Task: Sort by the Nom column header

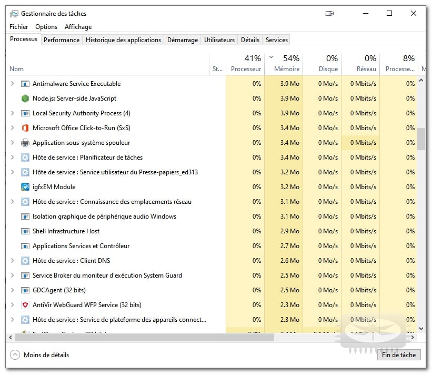Action: click(107, 64)
